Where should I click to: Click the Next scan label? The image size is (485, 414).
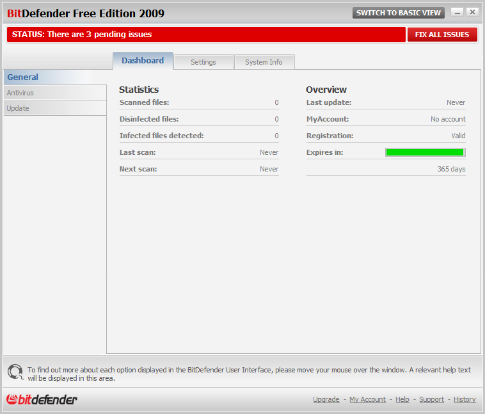[138, 170]
